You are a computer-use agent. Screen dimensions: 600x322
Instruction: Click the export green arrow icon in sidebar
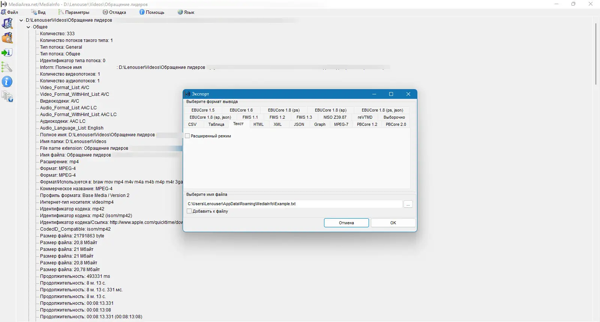click(7, 52)
